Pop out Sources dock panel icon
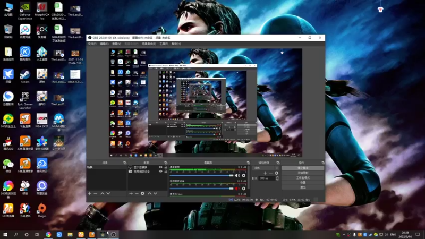The width and height of the screenshot is (425, 239). (166, 163)
